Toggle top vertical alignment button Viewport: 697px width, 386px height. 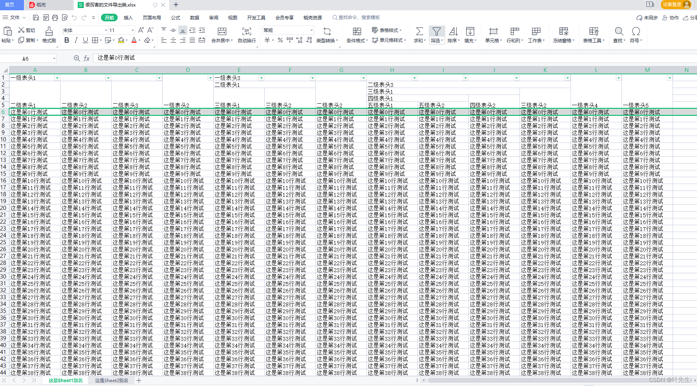(164, 30)
